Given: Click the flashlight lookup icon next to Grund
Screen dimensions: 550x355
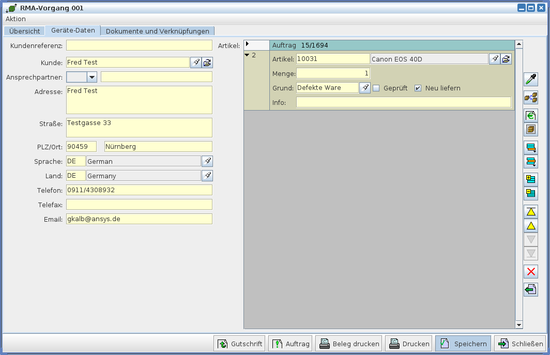Looking at the screenshot, I should (365, 88).
